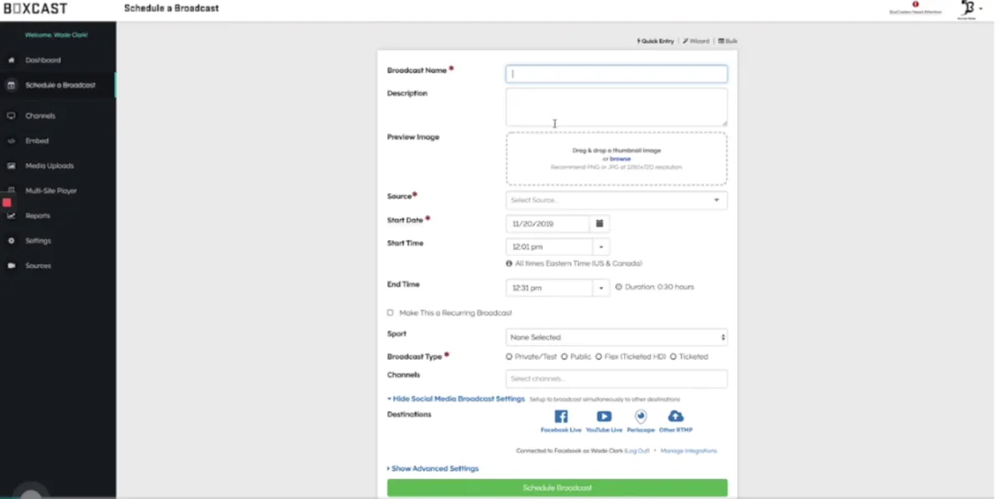Open the Start Time dropdown arrow

tap(601, 247)
